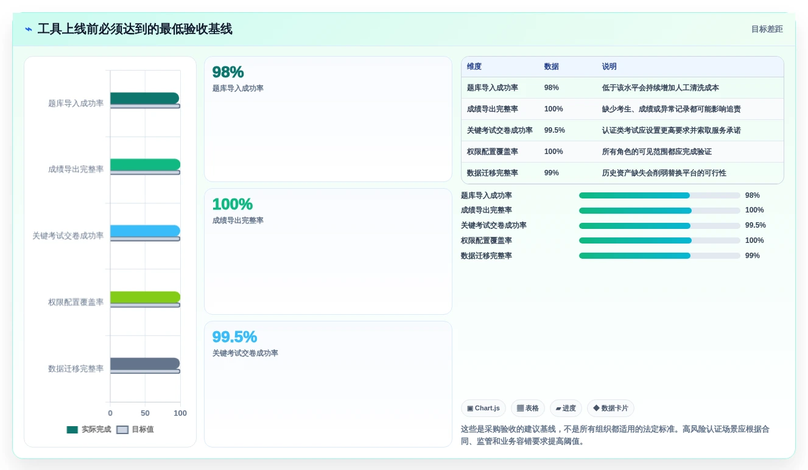Click the 数据迁移完整率 progress bar
Screen dimensions: 808x470
(x=659, y=256)
